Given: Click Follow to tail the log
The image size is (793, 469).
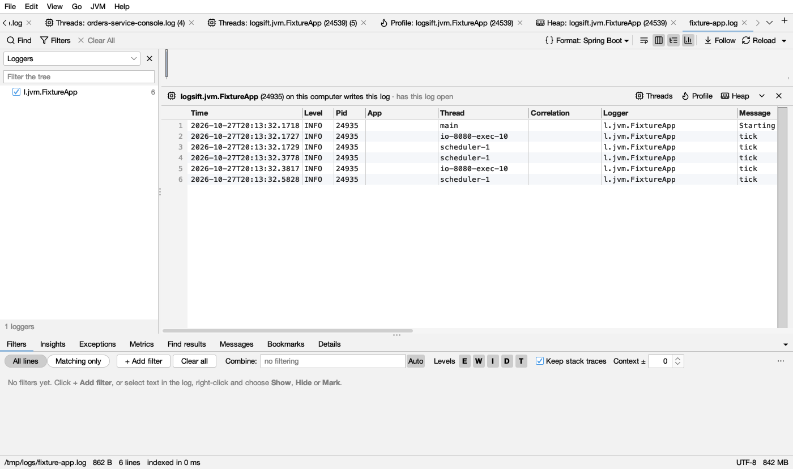Looking at the screenshot, I should click(719, 41).
